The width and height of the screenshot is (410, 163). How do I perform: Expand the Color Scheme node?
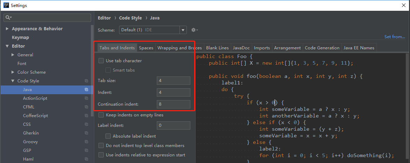pyautogui.click(x=13, y=72)
